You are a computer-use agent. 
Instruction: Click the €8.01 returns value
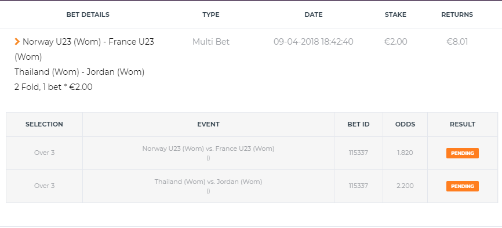click(457, 42)
